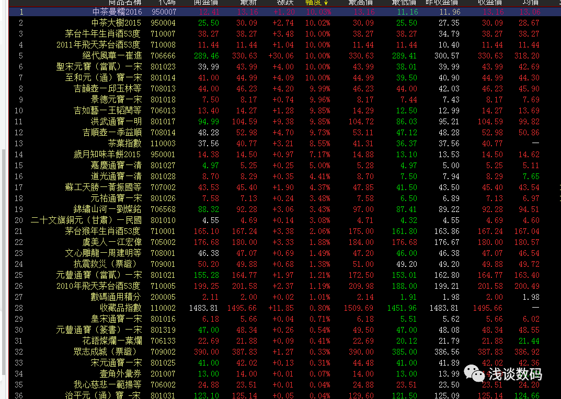Open 茅台牛年生肖酒53度 entry
The width and height of the screenshot is (561, 399).
point(102,34)
